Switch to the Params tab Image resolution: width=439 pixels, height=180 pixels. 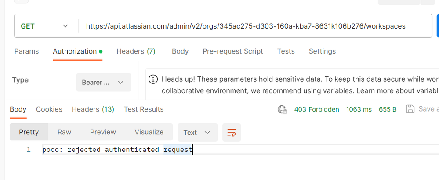point(26,51)
